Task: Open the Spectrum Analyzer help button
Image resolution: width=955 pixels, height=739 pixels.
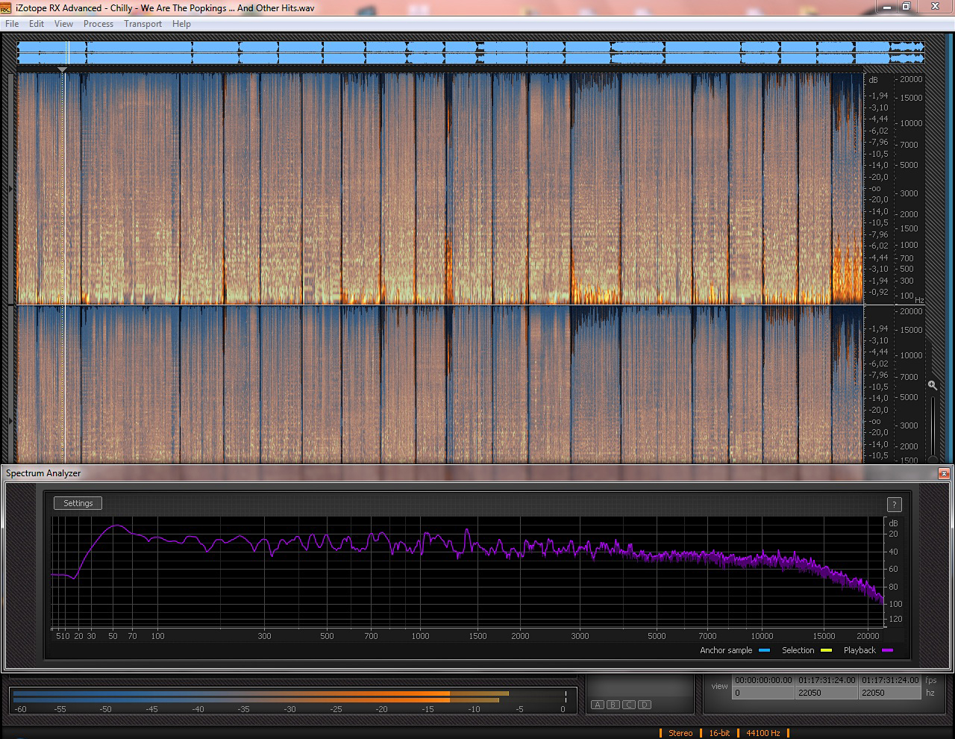Action: 895,505
